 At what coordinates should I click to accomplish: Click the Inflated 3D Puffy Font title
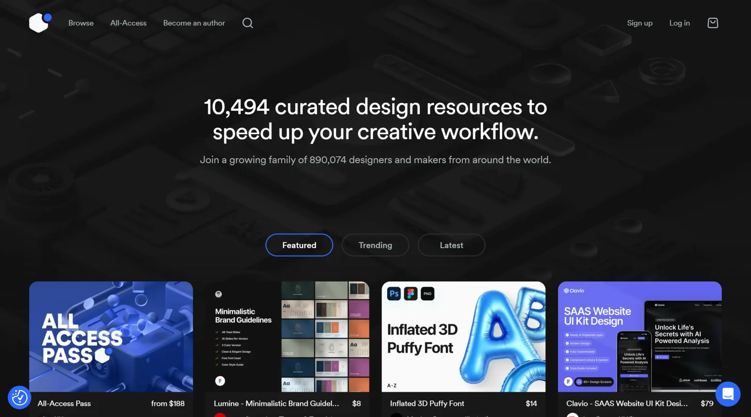tap(427, 403)
